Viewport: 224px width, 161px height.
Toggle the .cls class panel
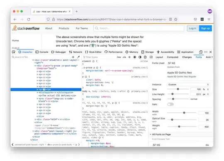[x=124, y=57]
